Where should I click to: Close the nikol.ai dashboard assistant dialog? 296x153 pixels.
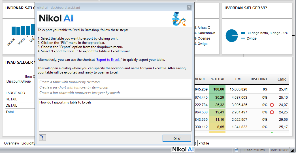pos(189,7)
